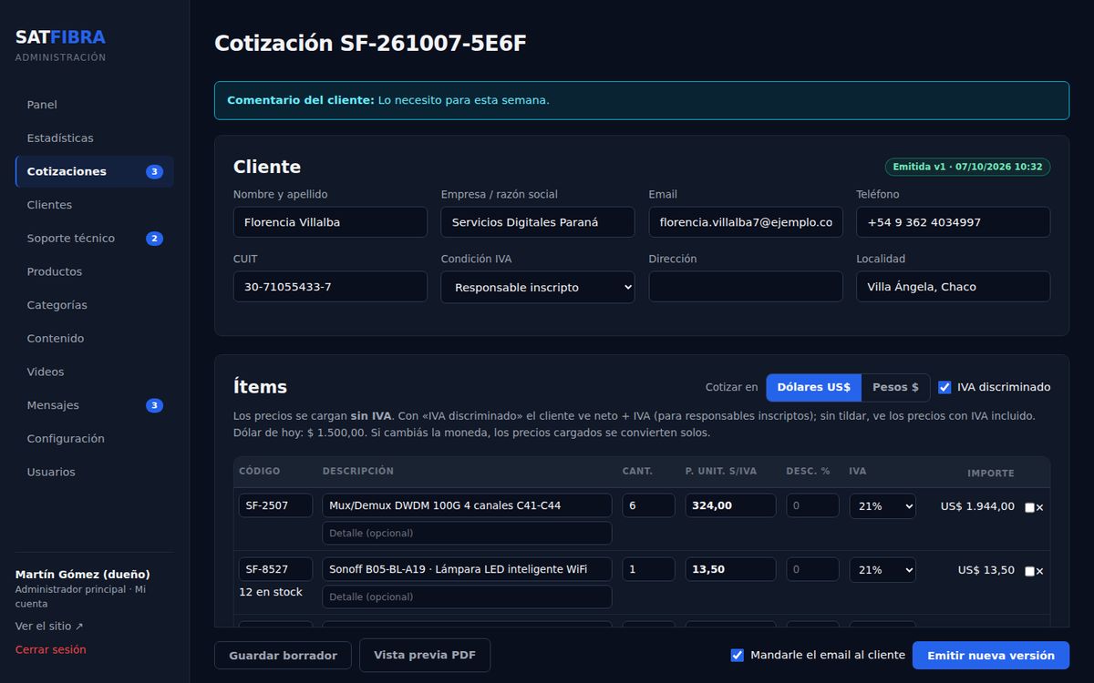Click the Emitida v1 status badge
Viewport: 1094px width, 683px height.
tap(967, 168)
